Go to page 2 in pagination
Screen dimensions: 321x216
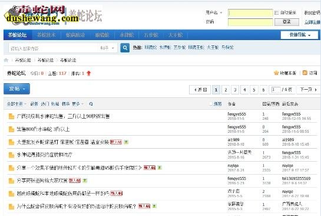coord(226,90)
